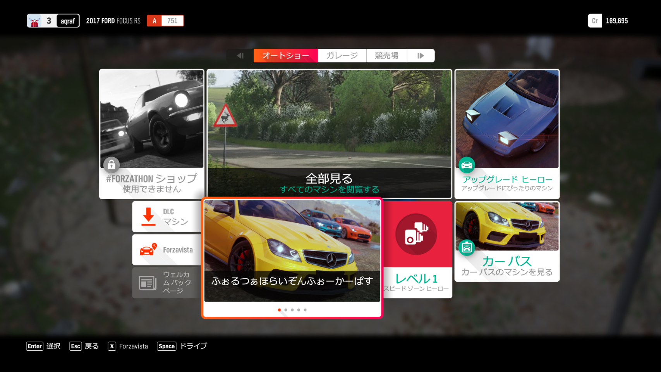This screenshot has width=661, height=372.
Task: Click the Cr credits icon
Action: [x=595, y=21]
